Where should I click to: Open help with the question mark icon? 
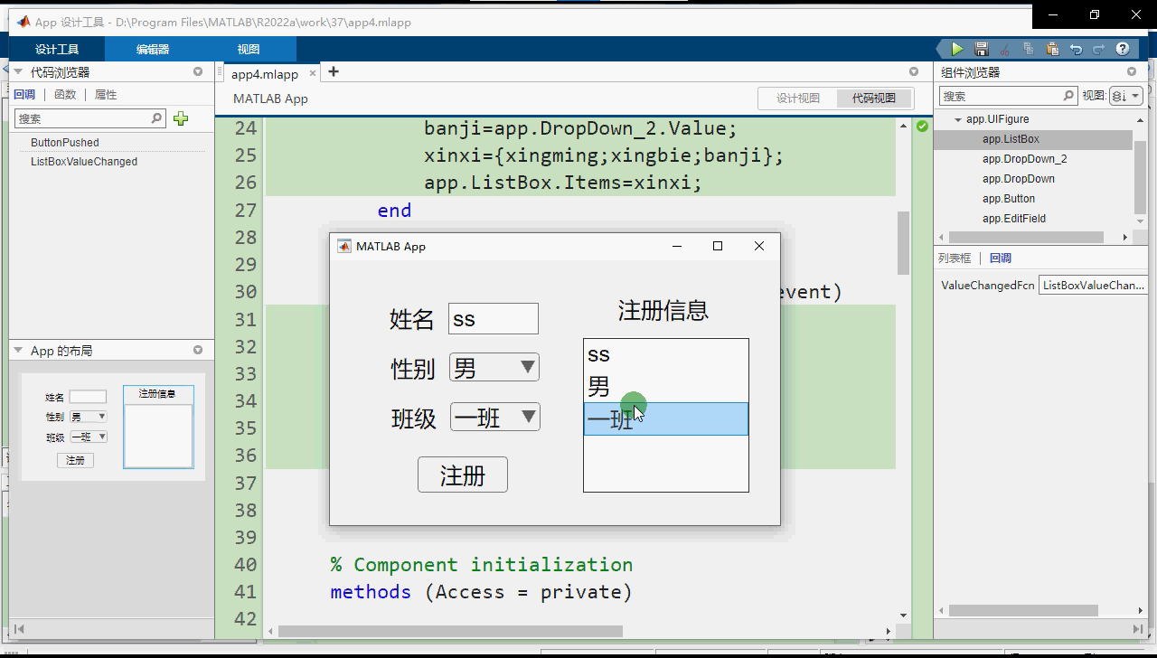coord(1123,49)
